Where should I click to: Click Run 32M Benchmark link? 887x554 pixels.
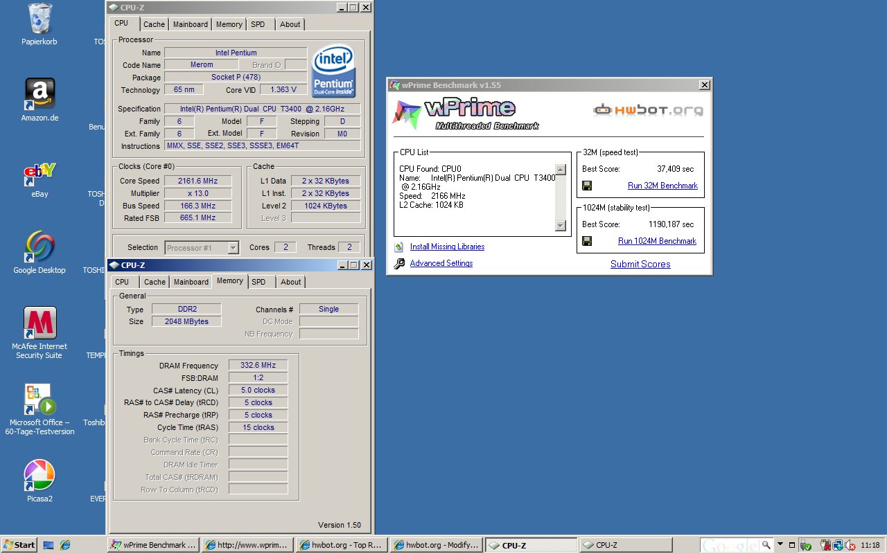click(662, 186)
